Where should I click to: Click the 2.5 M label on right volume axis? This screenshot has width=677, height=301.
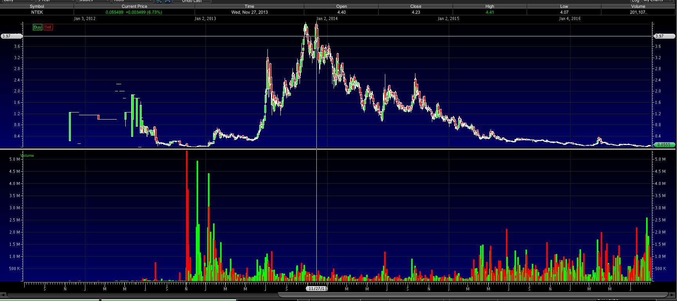[x=660, y=220]
